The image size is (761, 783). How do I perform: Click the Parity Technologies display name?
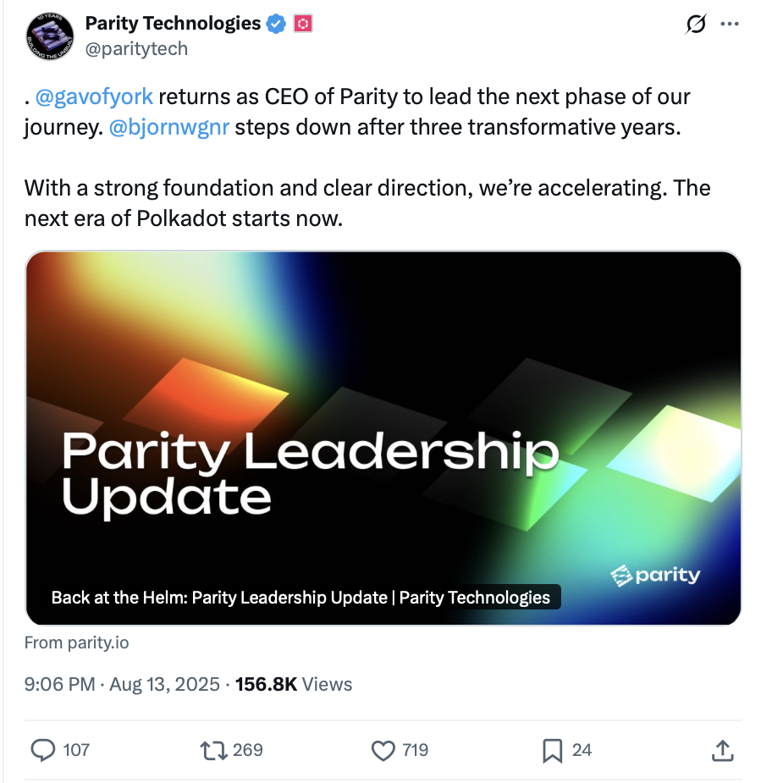tap(173, 24)
